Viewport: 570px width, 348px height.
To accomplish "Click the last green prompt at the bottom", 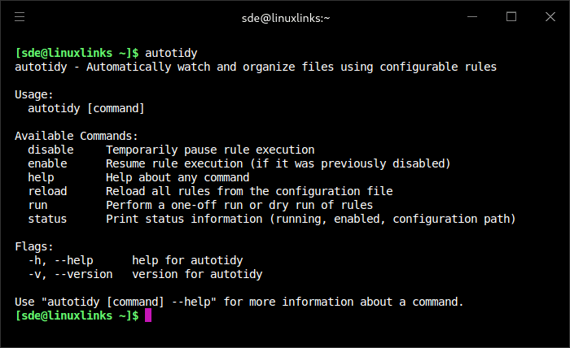I will [x=77, y=315].
